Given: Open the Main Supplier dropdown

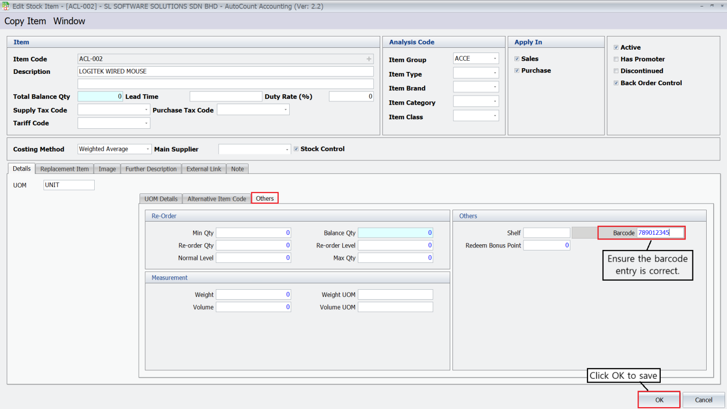Looking at the screenshot, I should [x=287, y=149].
